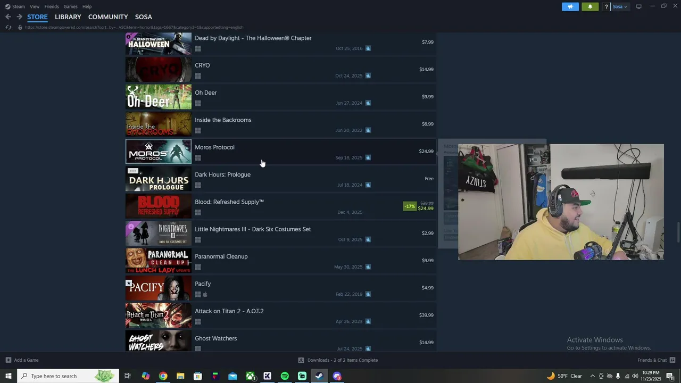This screenshot has width=681, height=383.
Task: Open the Steam announcements megaphone button
Action: 570,7
